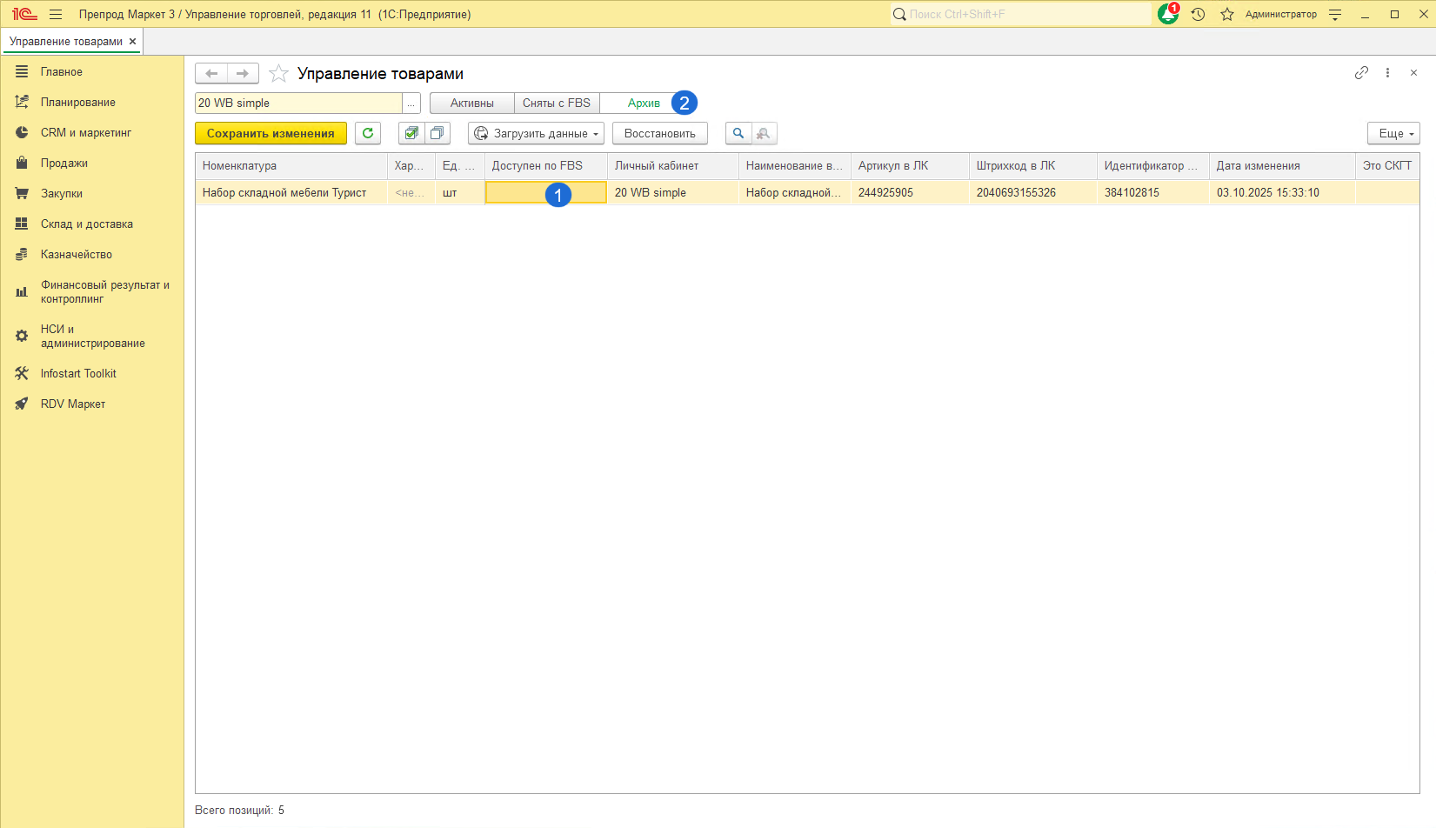The width and height of the screenshot is (1436, 828).
Task: Open the Еще dropdown menu
Action: coord(1393,133)
